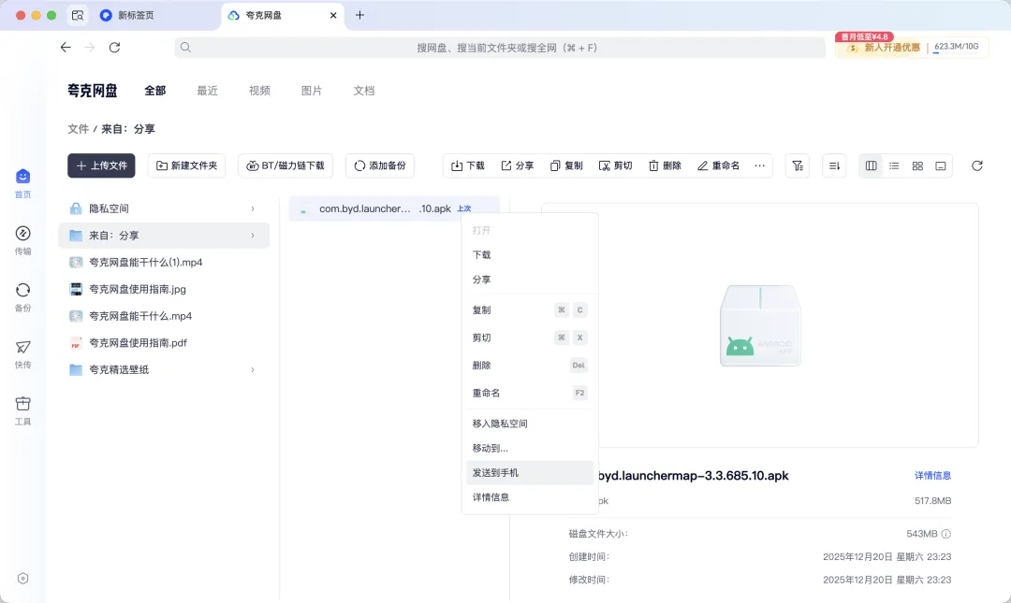1011x603 pixels.
Task: Open the settings hexagon icon in the sidebar
Action: tap(22, 579)
